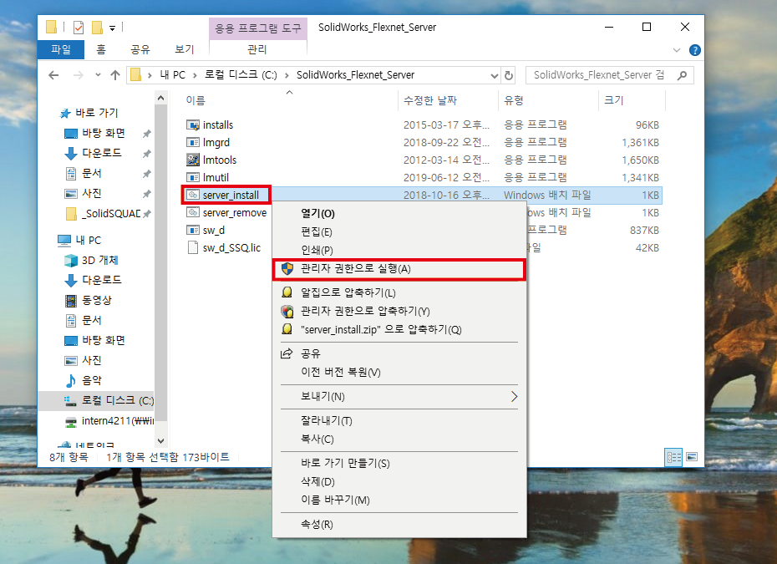Screen dimensions: 777x564
Task: Click the search magnifier icon
Action: pos(683,75)
